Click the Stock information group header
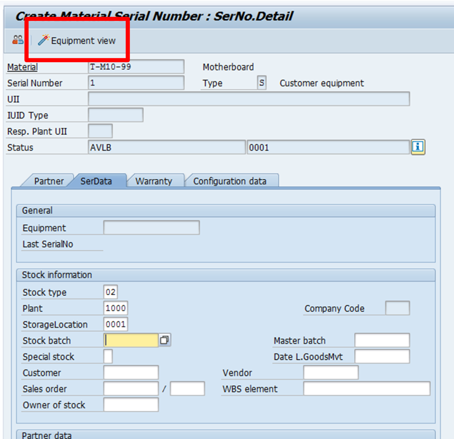Image resolution: width=454 pixels, height=439 pixels. pos(226,275)
